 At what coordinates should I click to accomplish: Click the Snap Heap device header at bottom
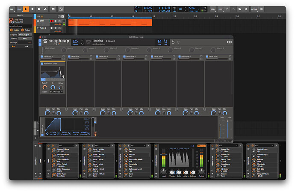tap(84, 161)
